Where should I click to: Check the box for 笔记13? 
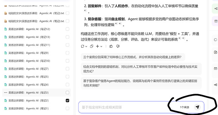67,37
